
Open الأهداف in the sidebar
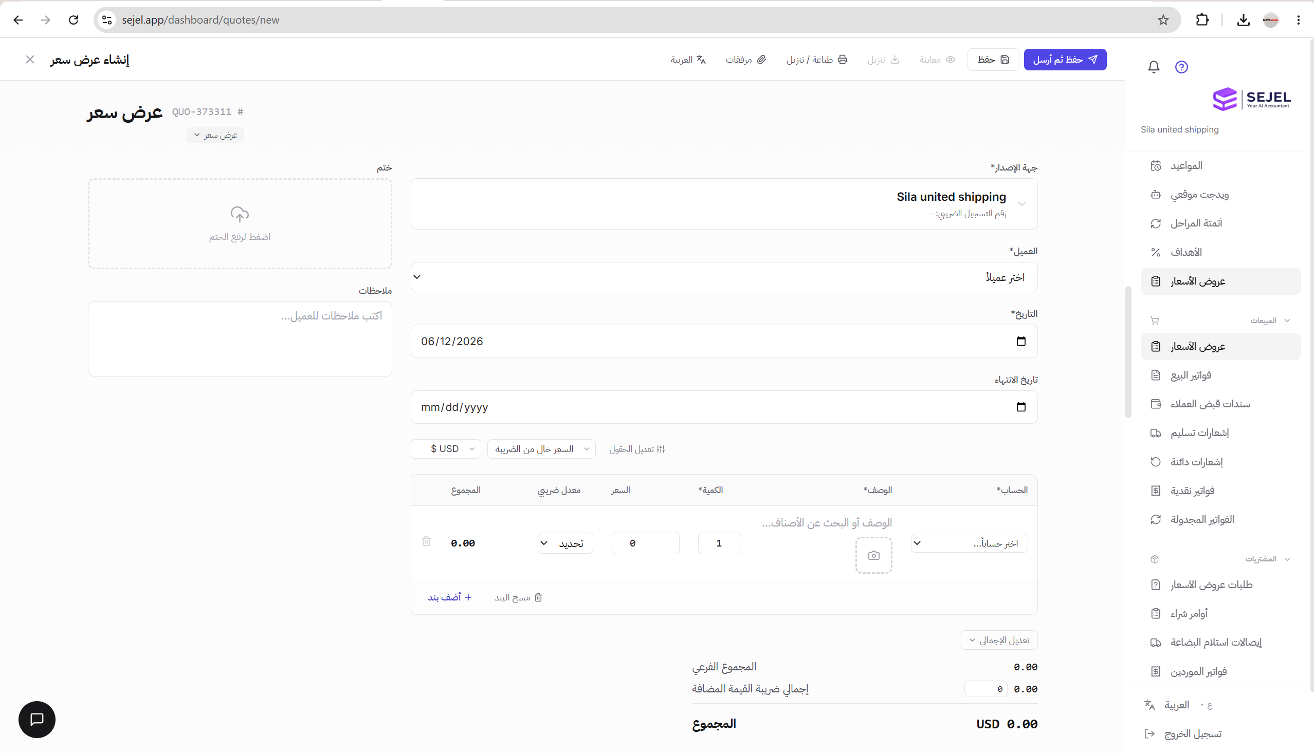pyautogui.click(x=1220, y=252)
